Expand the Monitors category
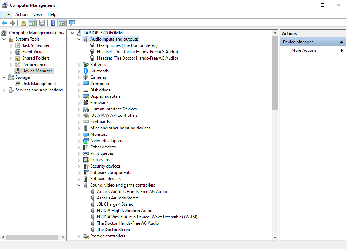 [79, 135]
